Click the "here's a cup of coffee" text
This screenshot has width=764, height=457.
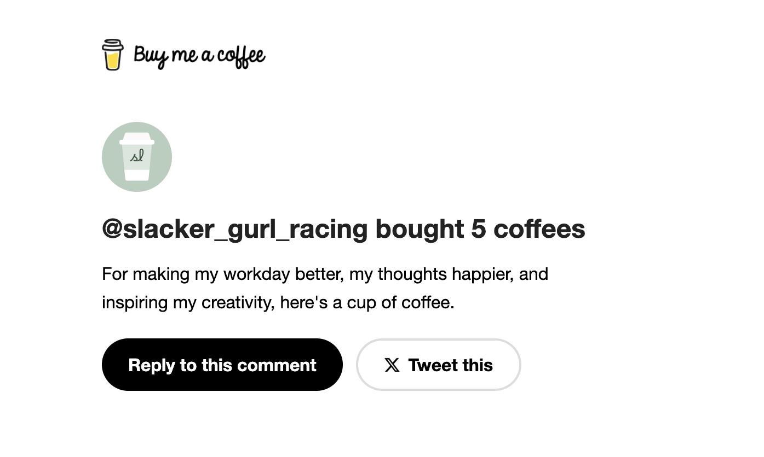pyautogui.click(x=367, y=302)
